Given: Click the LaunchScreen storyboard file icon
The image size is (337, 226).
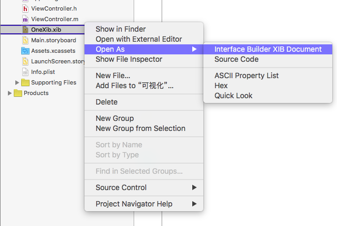Looking at the screenshot, I should click(x=25, y=61).
